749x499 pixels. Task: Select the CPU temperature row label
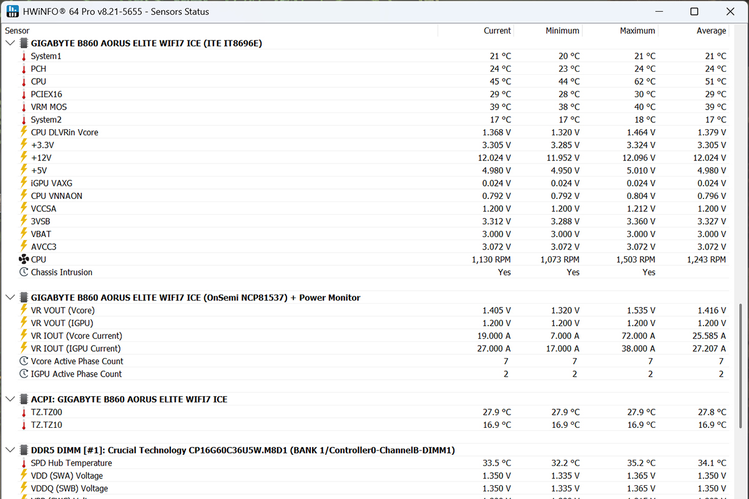click(x=38, y=81)
